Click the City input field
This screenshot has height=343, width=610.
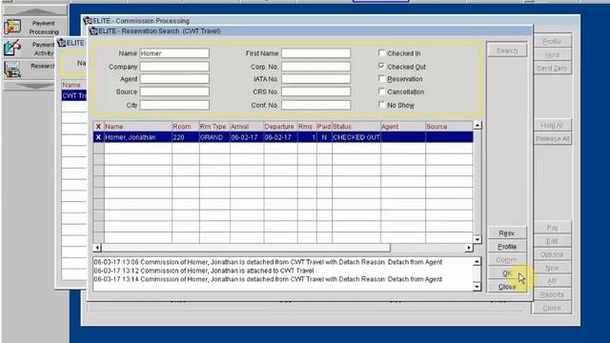pos(174,105)
